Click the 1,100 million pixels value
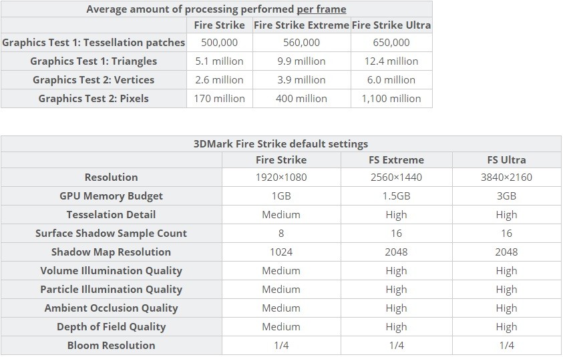The height and width of the screenshot is (357, 563). click(x=391, y=98)
